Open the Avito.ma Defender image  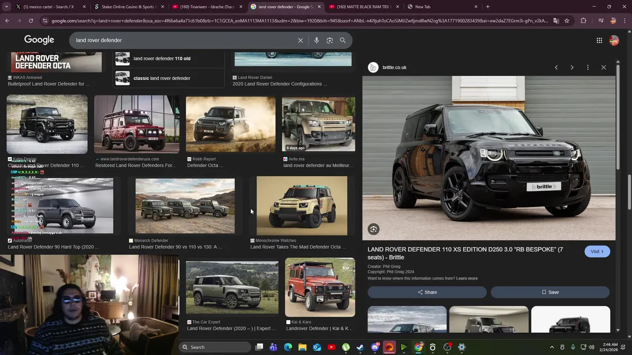click(x=318, y=124)
